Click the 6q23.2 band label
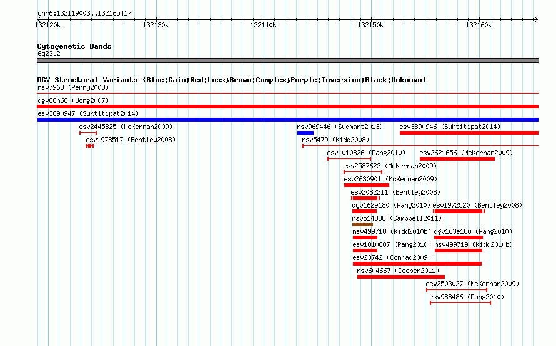 pyautogui.click(x=49, y=54)
